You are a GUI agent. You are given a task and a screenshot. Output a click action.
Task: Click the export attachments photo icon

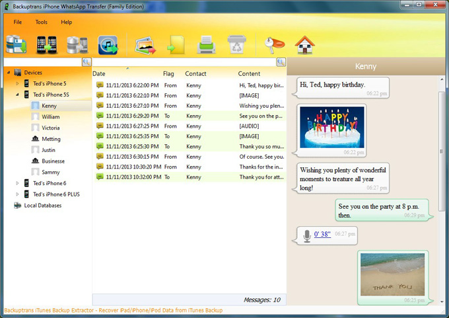[x=145, y=45]
